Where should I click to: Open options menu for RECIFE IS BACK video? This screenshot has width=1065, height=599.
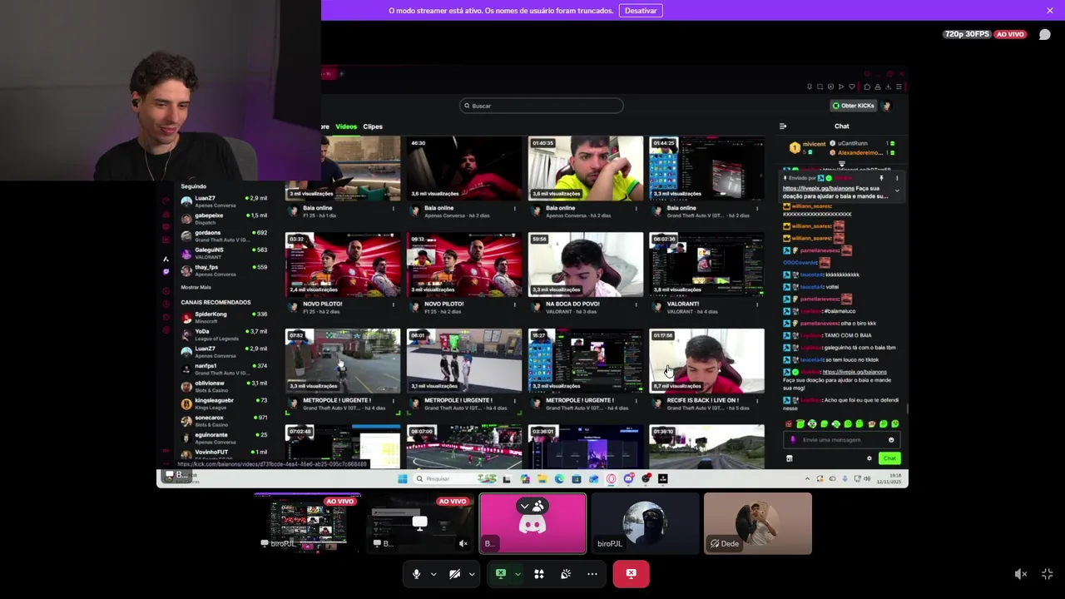tap(757, 401)
